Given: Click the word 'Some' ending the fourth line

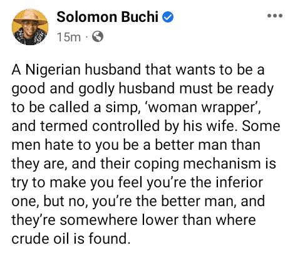Looking at the screenshot, I should tap(261, 126).
